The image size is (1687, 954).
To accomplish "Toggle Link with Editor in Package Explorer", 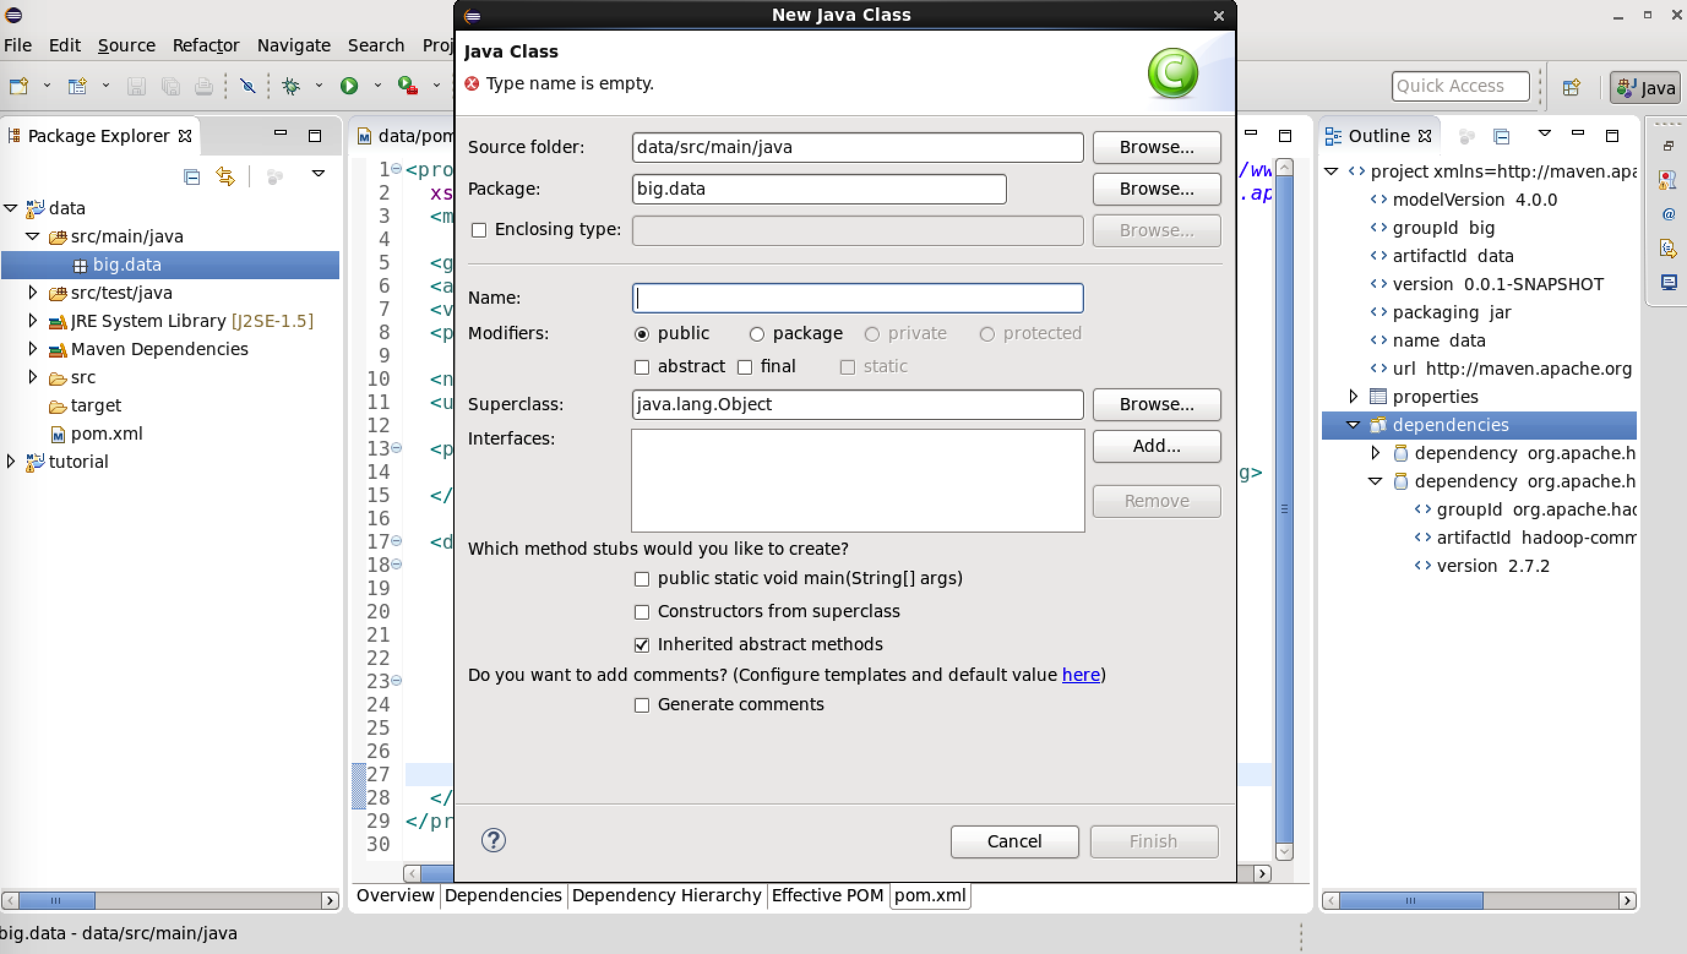I will point(225,176).
